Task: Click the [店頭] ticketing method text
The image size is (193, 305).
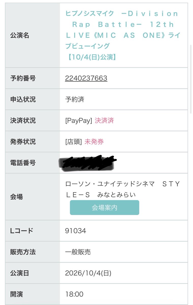Action: click(73, 142)
